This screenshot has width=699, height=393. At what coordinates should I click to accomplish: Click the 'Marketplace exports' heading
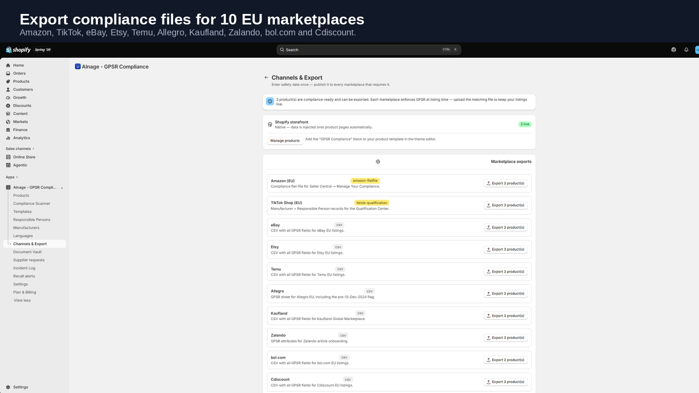(511, 162)
